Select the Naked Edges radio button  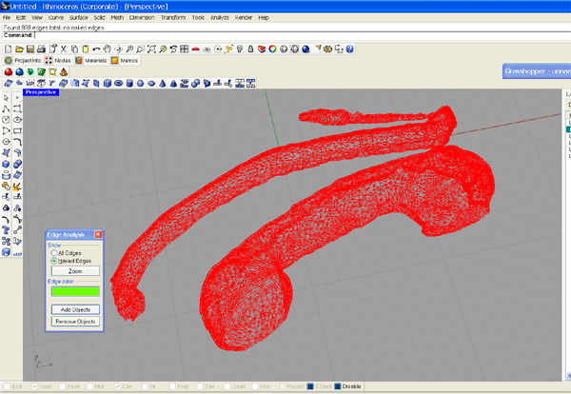[x=54, y=261]
